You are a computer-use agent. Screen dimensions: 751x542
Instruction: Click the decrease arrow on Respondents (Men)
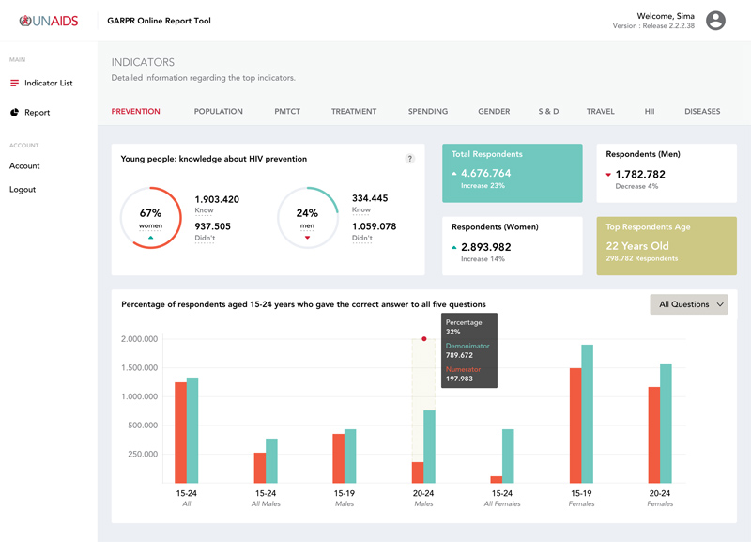pyautogui.click(x=609, y=173)
